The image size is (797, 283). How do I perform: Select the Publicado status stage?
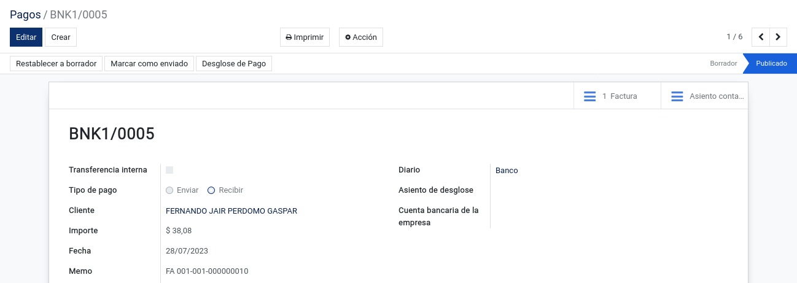771,63
